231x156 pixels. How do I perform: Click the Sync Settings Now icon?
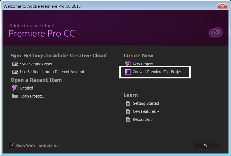(x=15, y=64)
